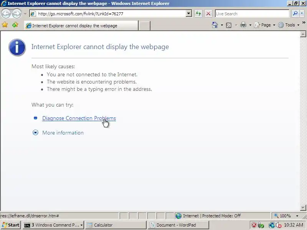Image resolution: width=307 pixels, height=230 pixels.
Task: Click the page icon in address bar
Action: click(33, 14)
